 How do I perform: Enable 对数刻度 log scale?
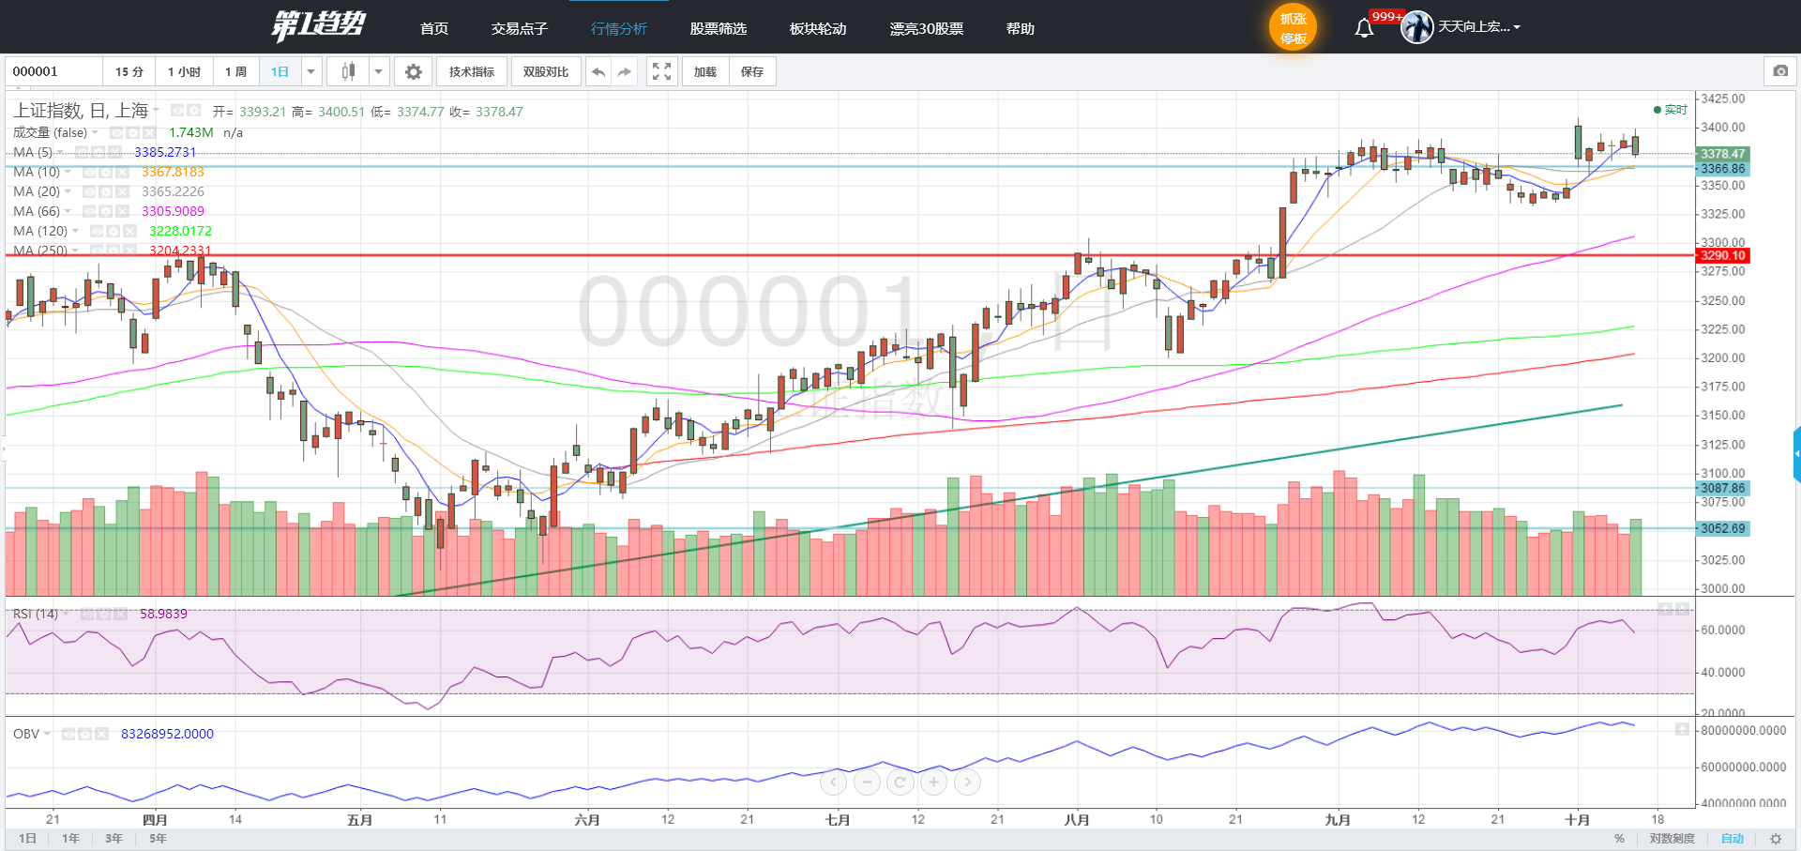[x=1672, y=839]
